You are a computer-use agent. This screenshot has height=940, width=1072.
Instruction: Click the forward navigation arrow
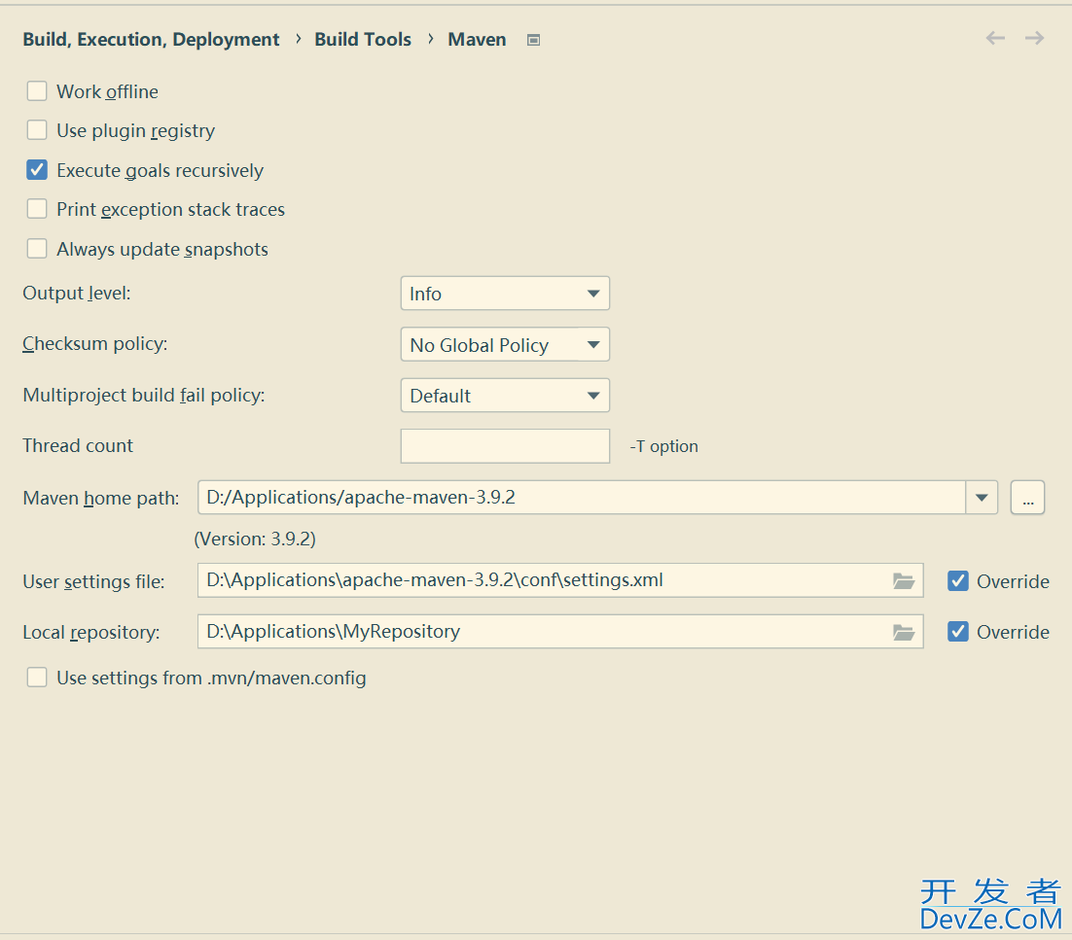click(x=1034, y=38)
